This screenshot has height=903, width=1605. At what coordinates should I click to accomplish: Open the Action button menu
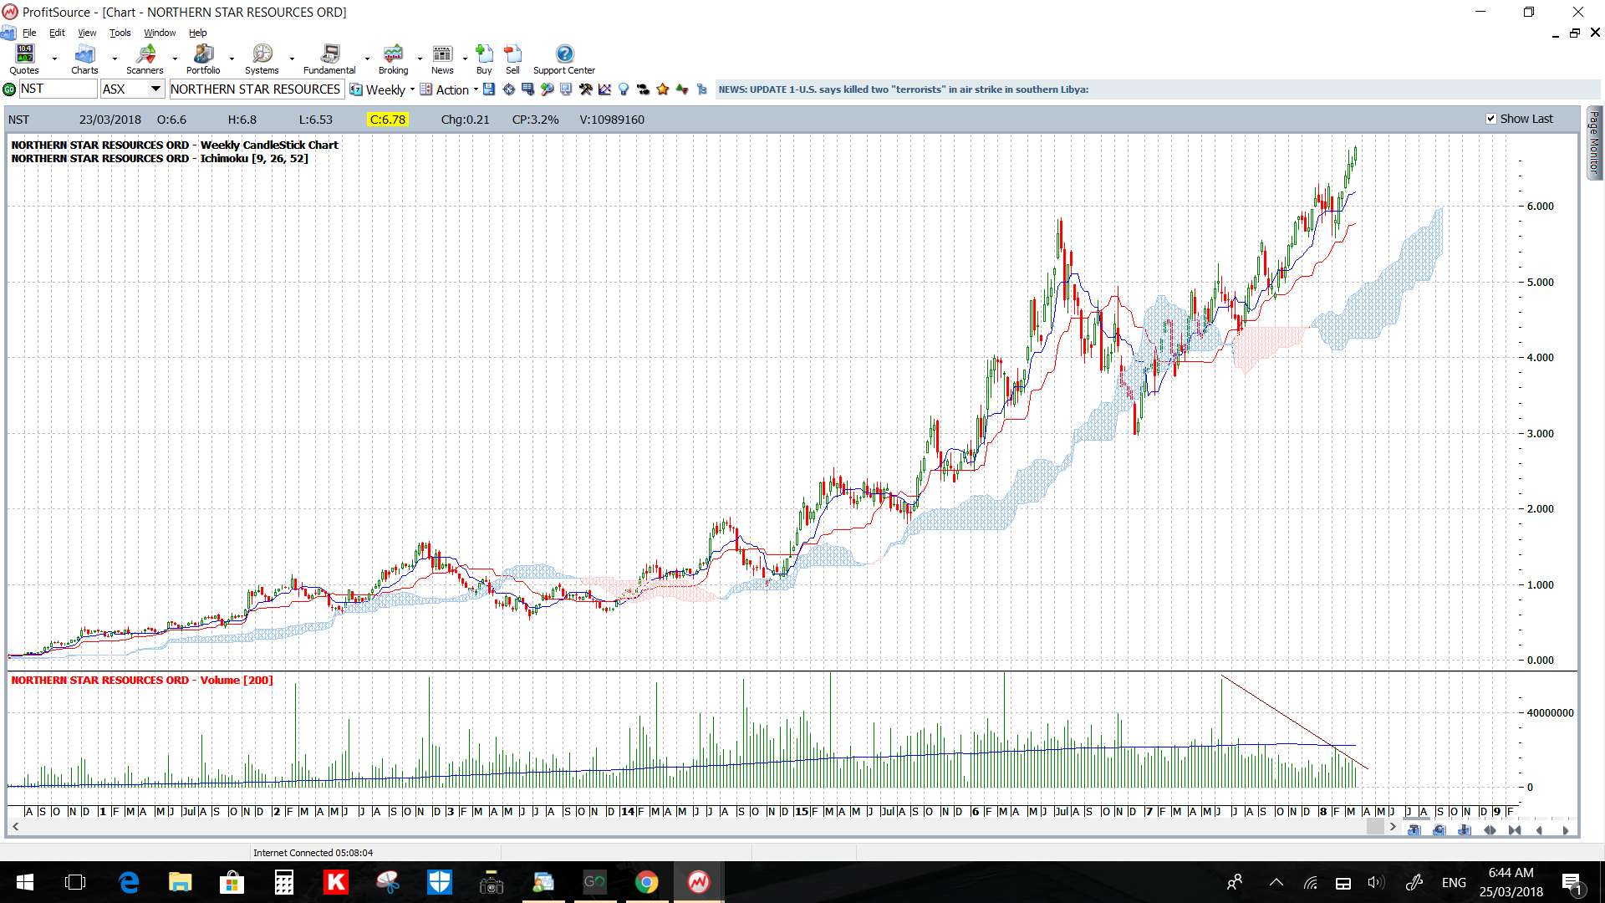449,89
